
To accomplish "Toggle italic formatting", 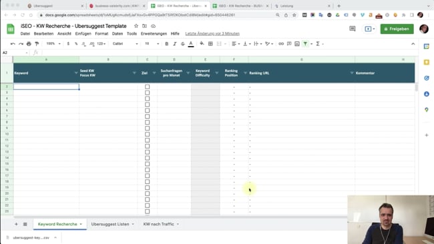I will [x=175, y=43].
